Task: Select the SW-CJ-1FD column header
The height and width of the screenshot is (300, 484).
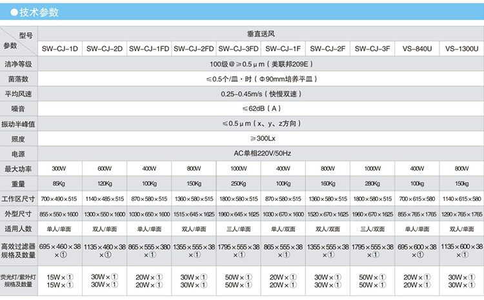Action: click(x=149, y=49)
